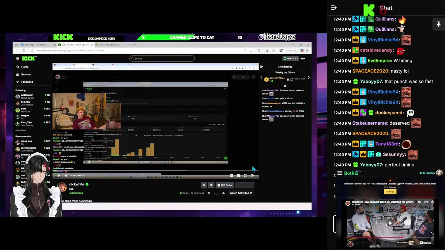Enter fullscreen on the clip player

click(245, 176)
